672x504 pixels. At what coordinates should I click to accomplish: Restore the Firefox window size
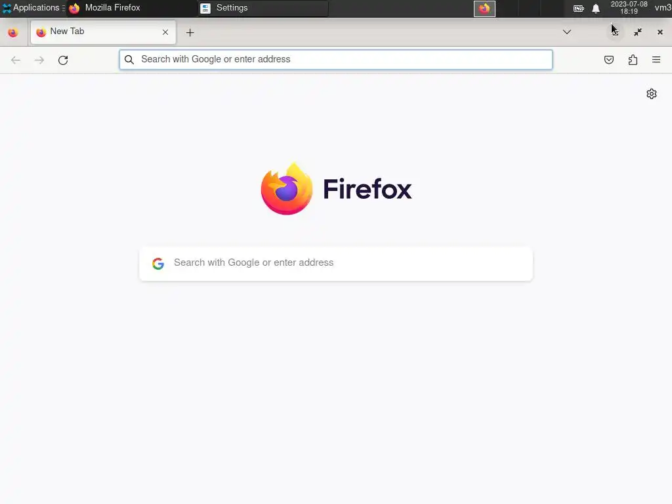point(638,32)
